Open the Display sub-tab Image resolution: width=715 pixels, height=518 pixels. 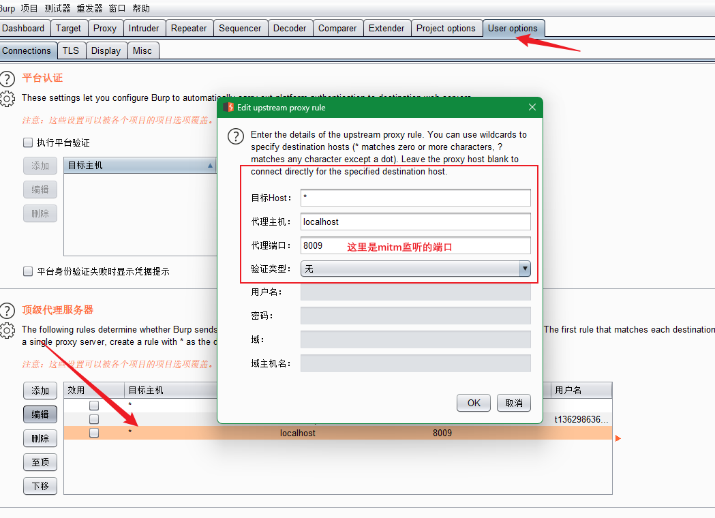point(106,50)
